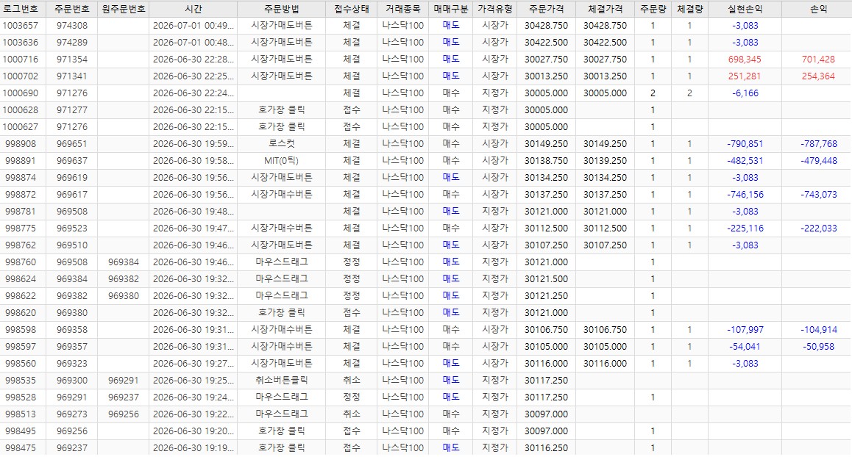This screenshot has width=852, height=457.
Task: Click order price 30097.000 in row 998495
Action: pyautogui.click(x=546, y=431)
